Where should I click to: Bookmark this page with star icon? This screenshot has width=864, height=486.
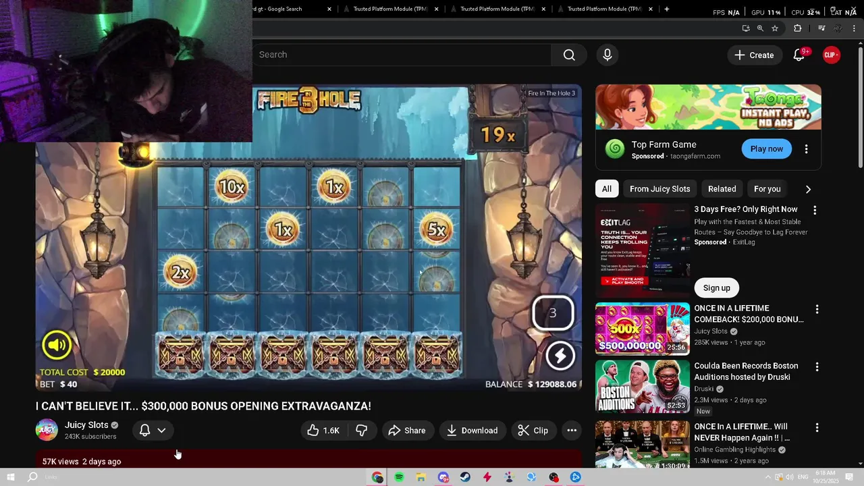(775, 28)
